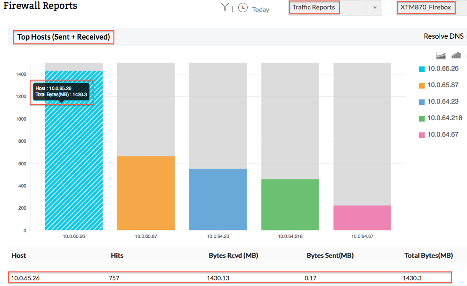This screenshot has height=286, width=467.
Task: Click the 10.0.64.218 legend entry
Action: [x=445, y=118]
